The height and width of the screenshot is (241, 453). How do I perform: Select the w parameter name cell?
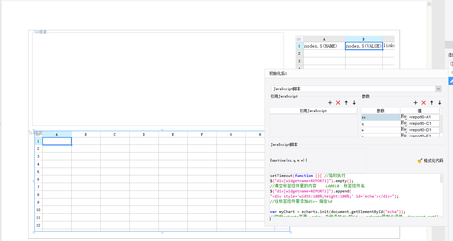point(381,130)
